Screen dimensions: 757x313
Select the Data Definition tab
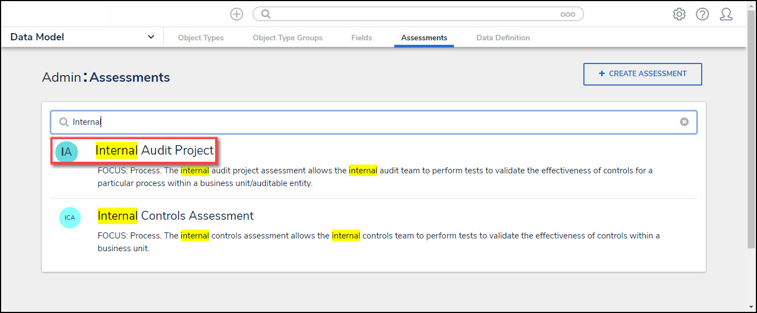[503, 38]
